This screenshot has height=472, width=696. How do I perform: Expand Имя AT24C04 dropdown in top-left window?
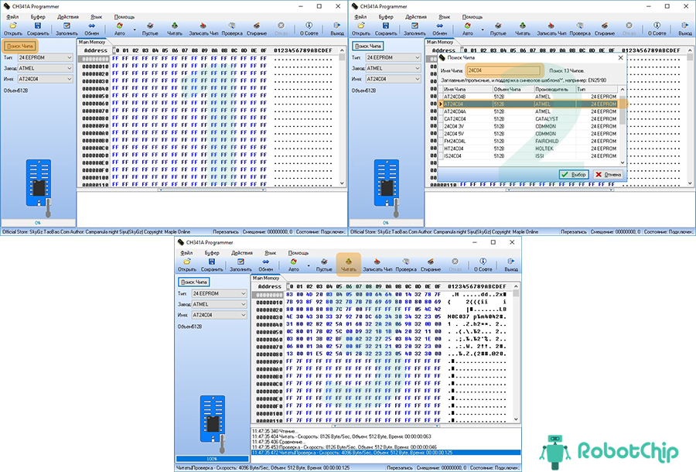point(70,78)
